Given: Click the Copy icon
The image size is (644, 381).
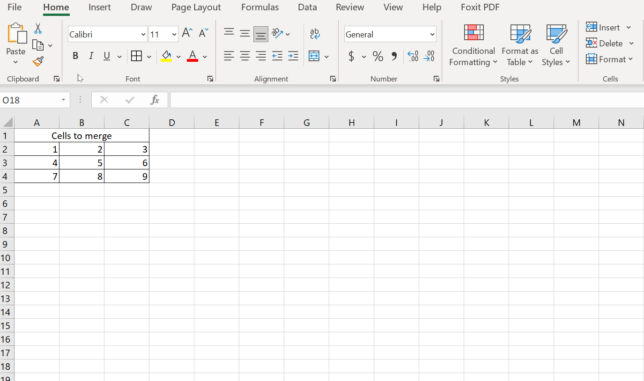Looking at the screenshot, I should [38, 45].
